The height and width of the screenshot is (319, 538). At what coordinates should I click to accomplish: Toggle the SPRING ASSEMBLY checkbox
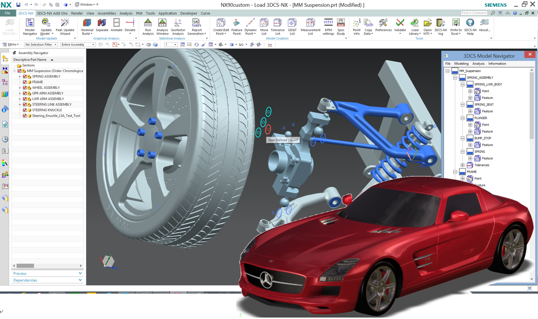click(x=25, y=77)
